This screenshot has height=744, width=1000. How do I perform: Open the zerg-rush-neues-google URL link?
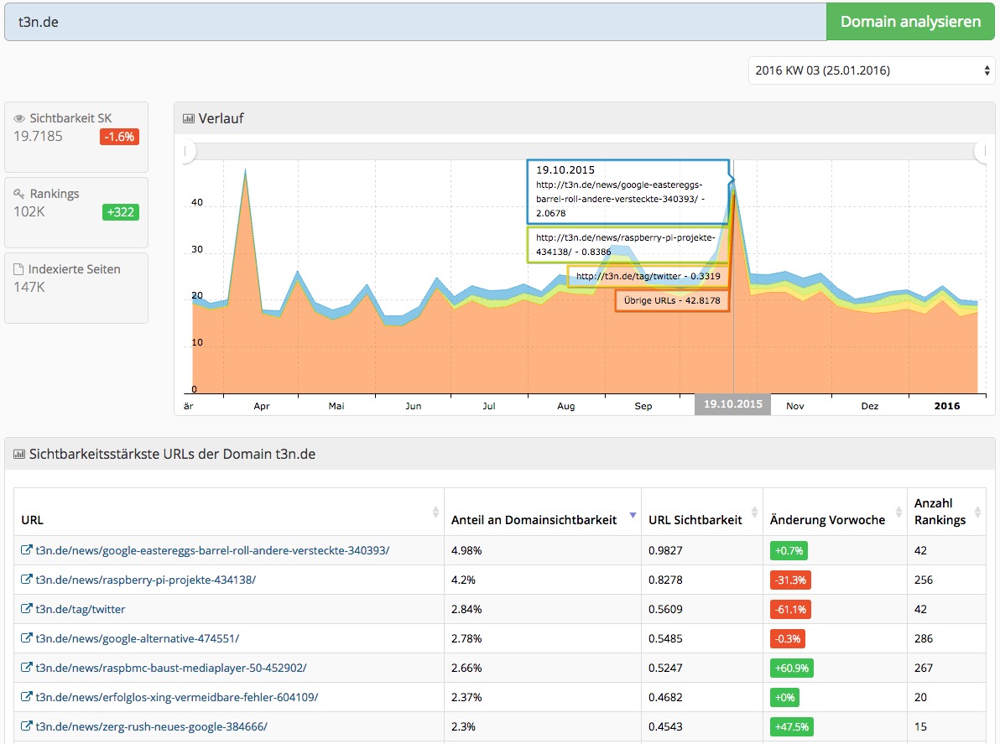pyautogui.click(x=151, y=726)
